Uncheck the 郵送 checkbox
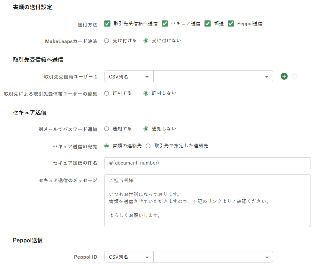 coord(208,24)
